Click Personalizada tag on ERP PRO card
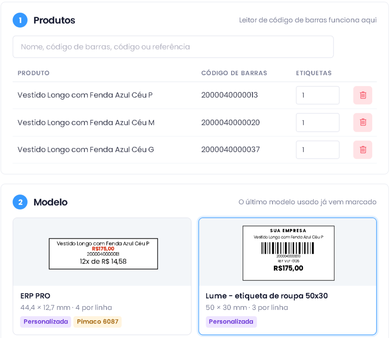Image resolution: width=390 pixels, height=338 pixels. [x=46, y=322]
